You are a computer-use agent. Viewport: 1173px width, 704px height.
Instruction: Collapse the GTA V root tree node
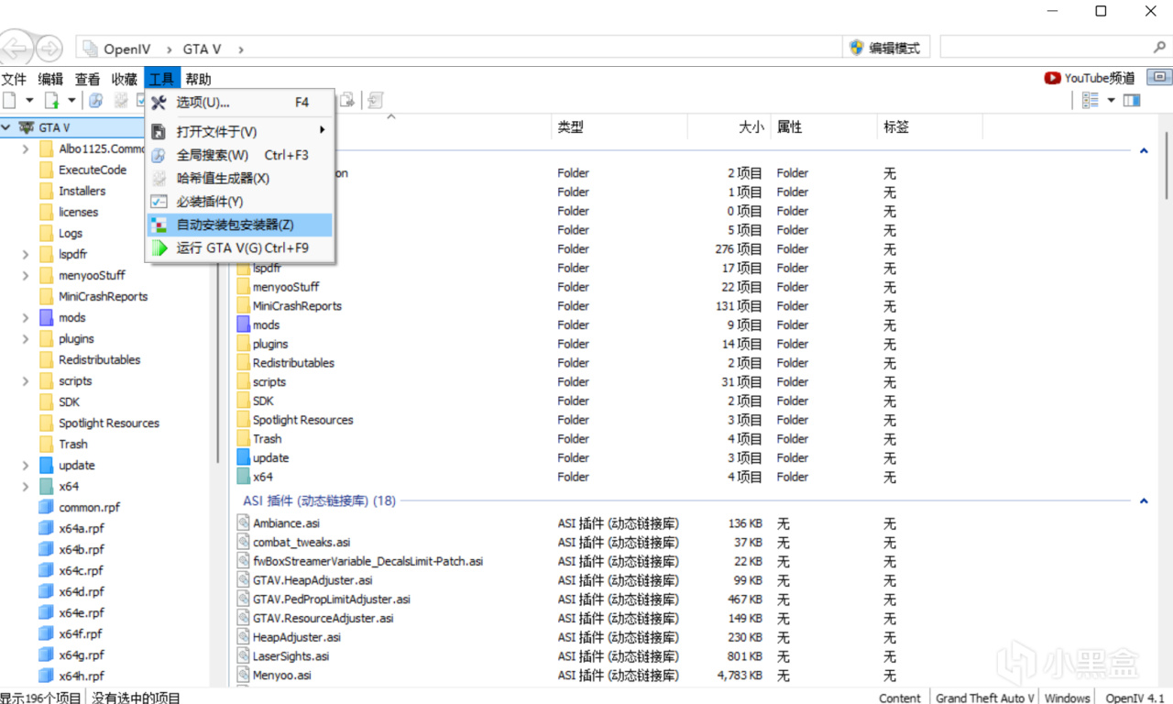6,127
